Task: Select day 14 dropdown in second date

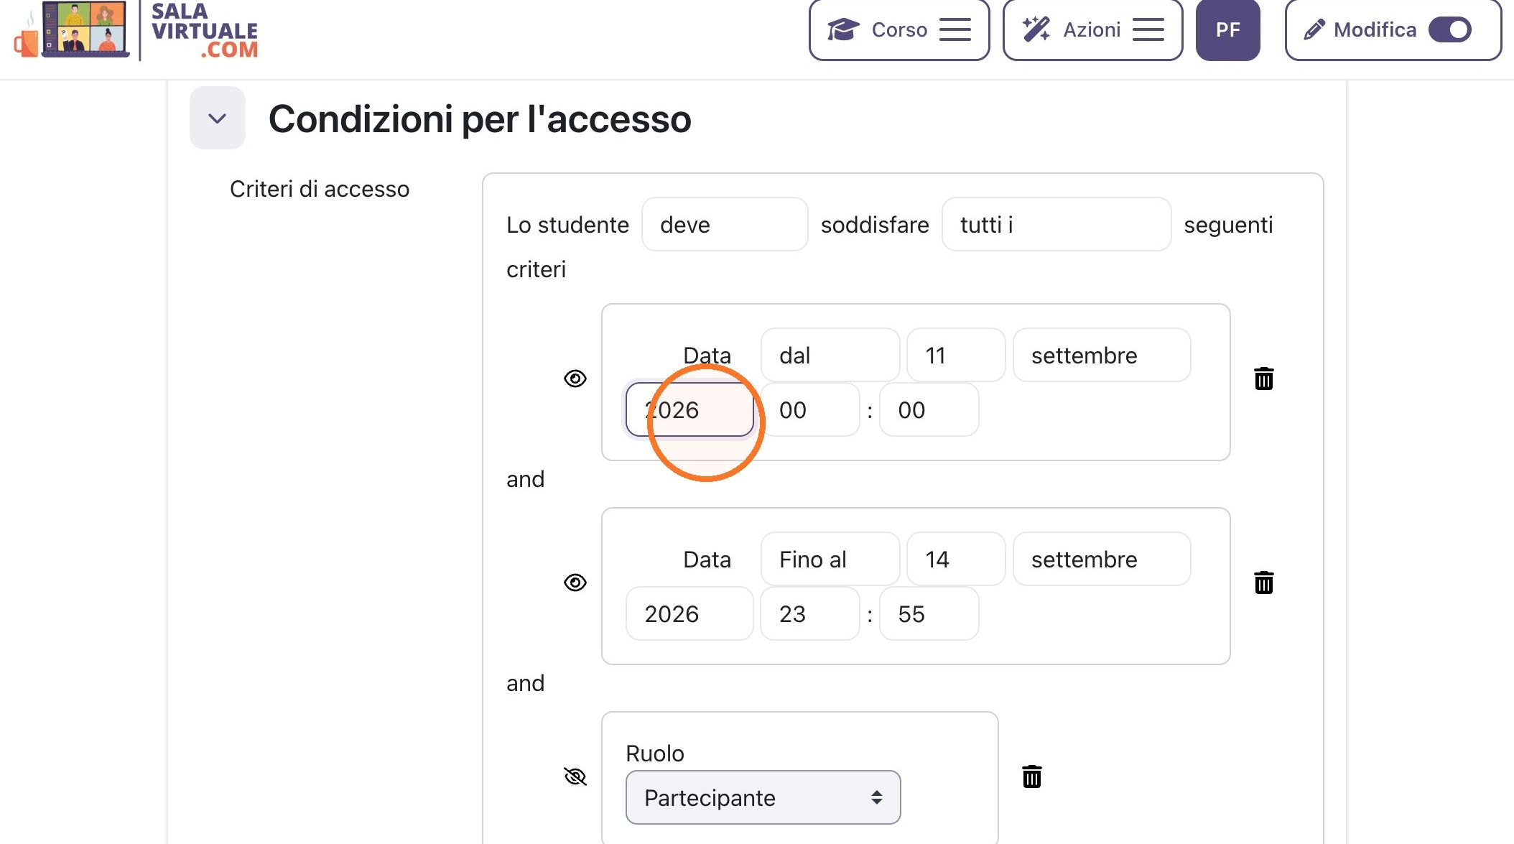Action: [x=956, y=560]
